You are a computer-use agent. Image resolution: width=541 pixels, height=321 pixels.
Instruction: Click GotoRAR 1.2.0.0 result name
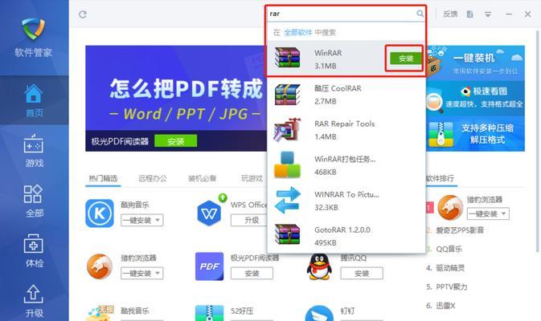pos(342,230)
